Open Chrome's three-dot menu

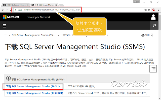158,10
